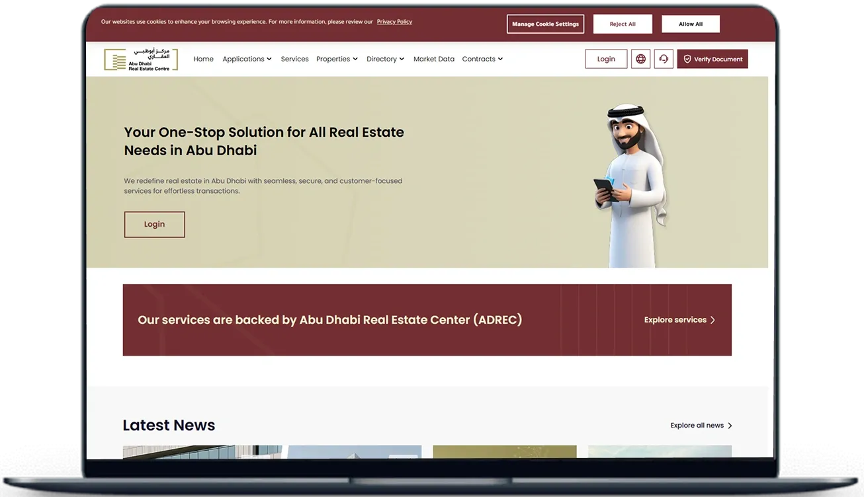Click the Abu Dhabi Real Estate Centre logo
864x497 pixels.
tap(141, 59)
